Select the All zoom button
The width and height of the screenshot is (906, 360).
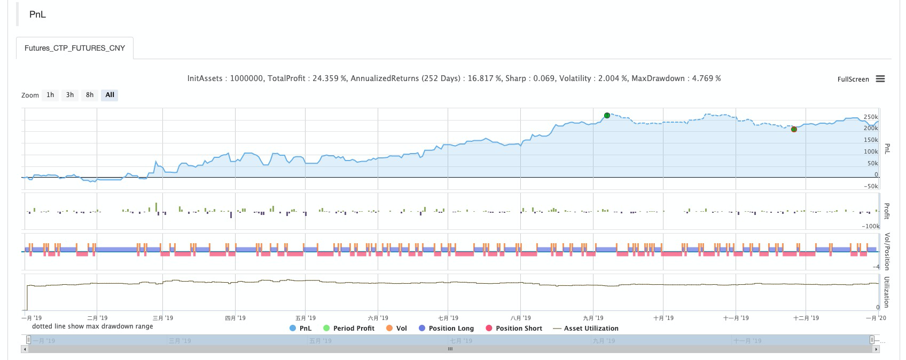pos(110,95)
